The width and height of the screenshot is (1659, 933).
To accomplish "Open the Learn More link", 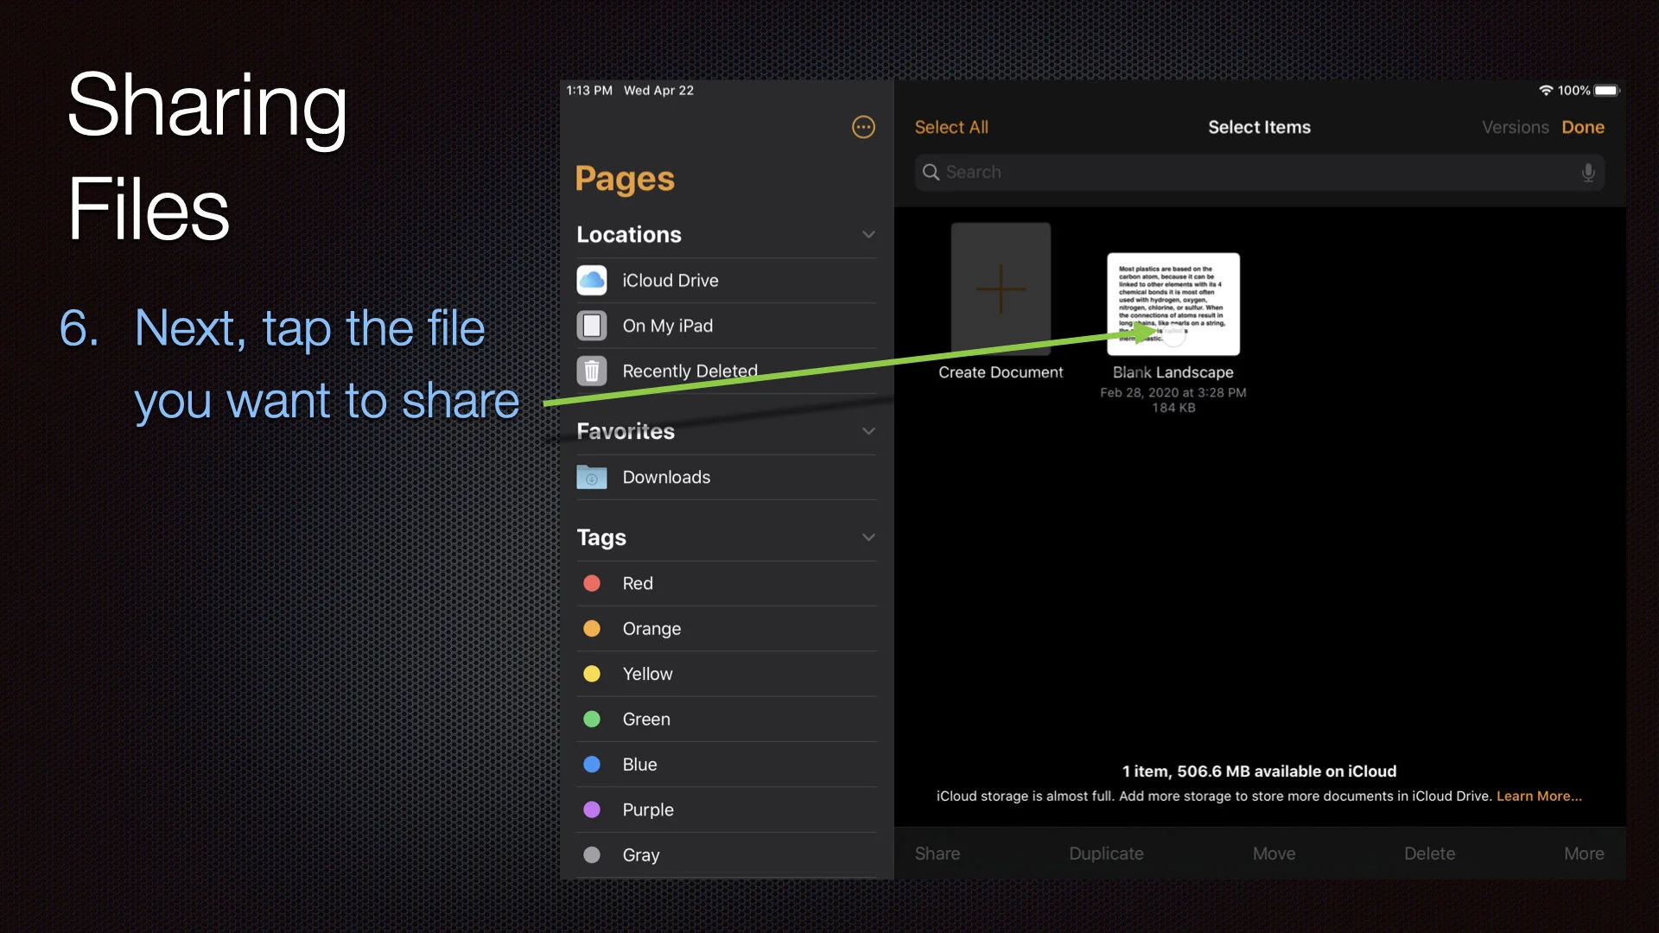I will [x=1539, y=796].
